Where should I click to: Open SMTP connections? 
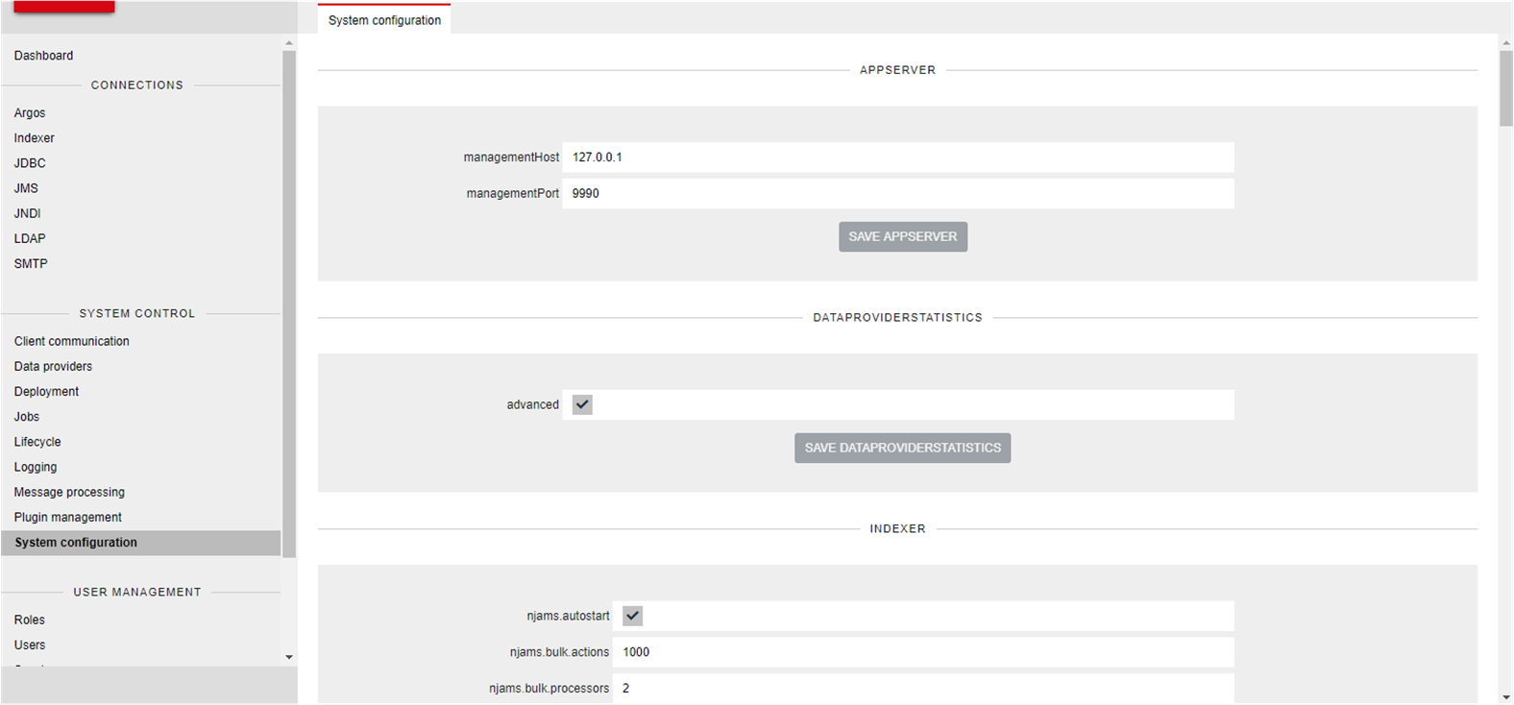tap(31, 263)
